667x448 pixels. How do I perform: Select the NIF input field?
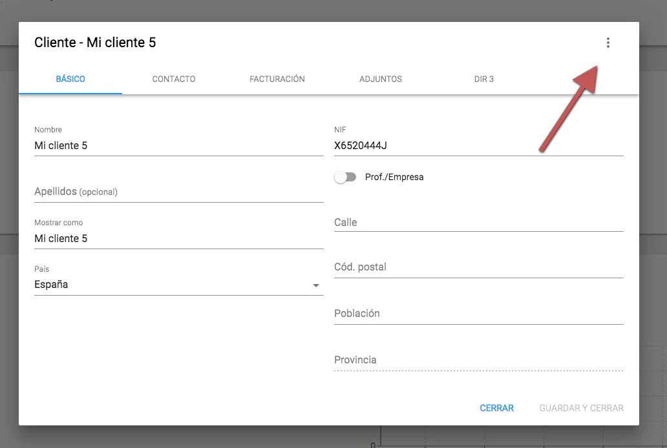pyautogui.click(x=478, y=146)
